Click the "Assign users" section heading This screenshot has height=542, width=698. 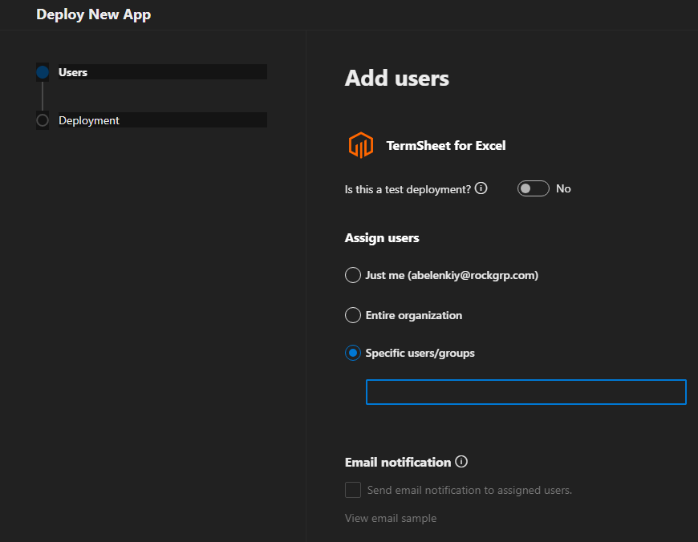coord(382,237)
